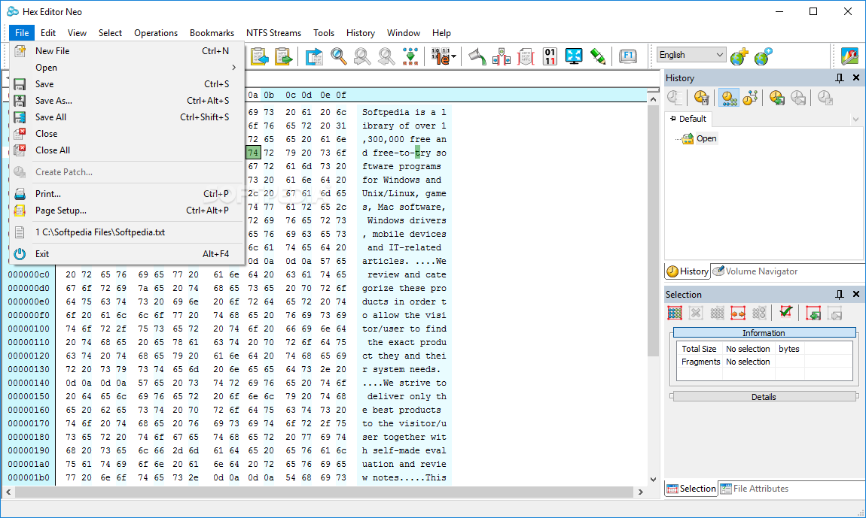
Task: Click the 01/11 binary toolbar icon
Action: (x=550, y=56)
